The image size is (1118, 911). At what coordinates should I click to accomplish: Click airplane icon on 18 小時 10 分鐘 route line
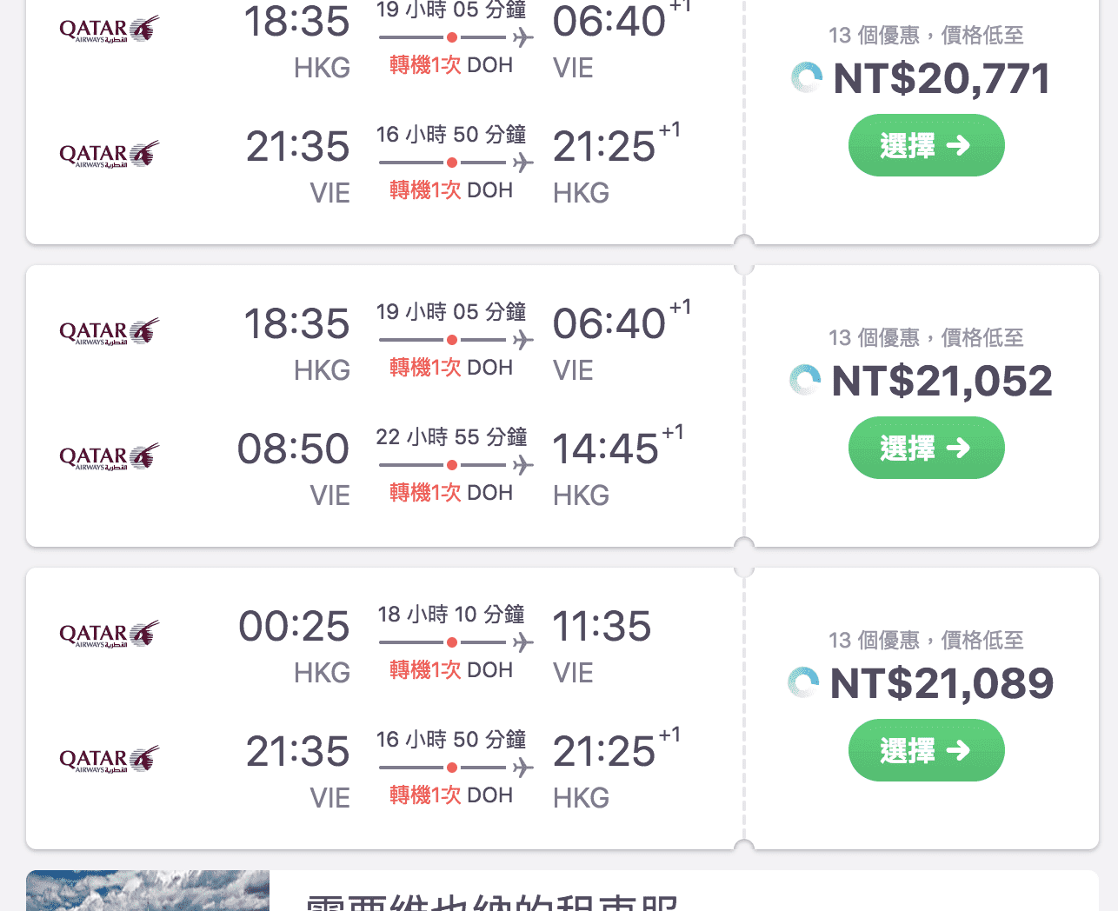click(x=522, y=642)
